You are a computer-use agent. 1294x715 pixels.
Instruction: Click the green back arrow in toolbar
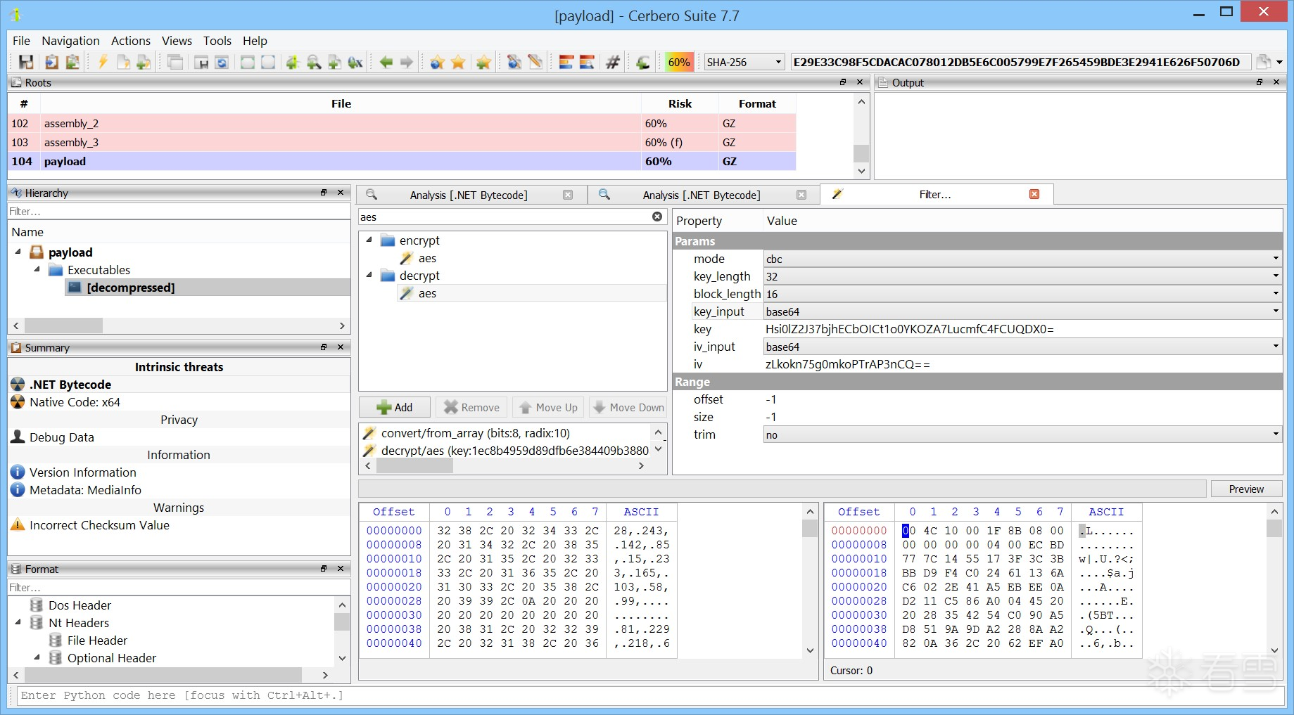pyautogui.click(x=386, y=63)
